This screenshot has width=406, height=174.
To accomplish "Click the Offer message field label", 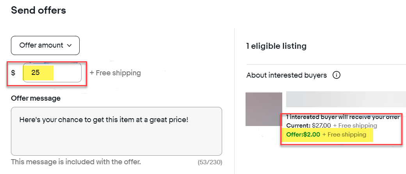I will (36, 98).
